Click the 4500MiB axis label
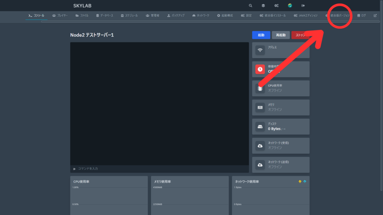Image resolution: width=383 pixels, height=215 pixels. coord(157,187)
